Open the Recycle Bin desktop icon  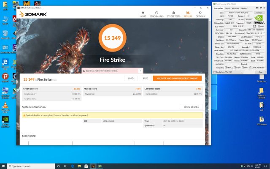(5, 34)
